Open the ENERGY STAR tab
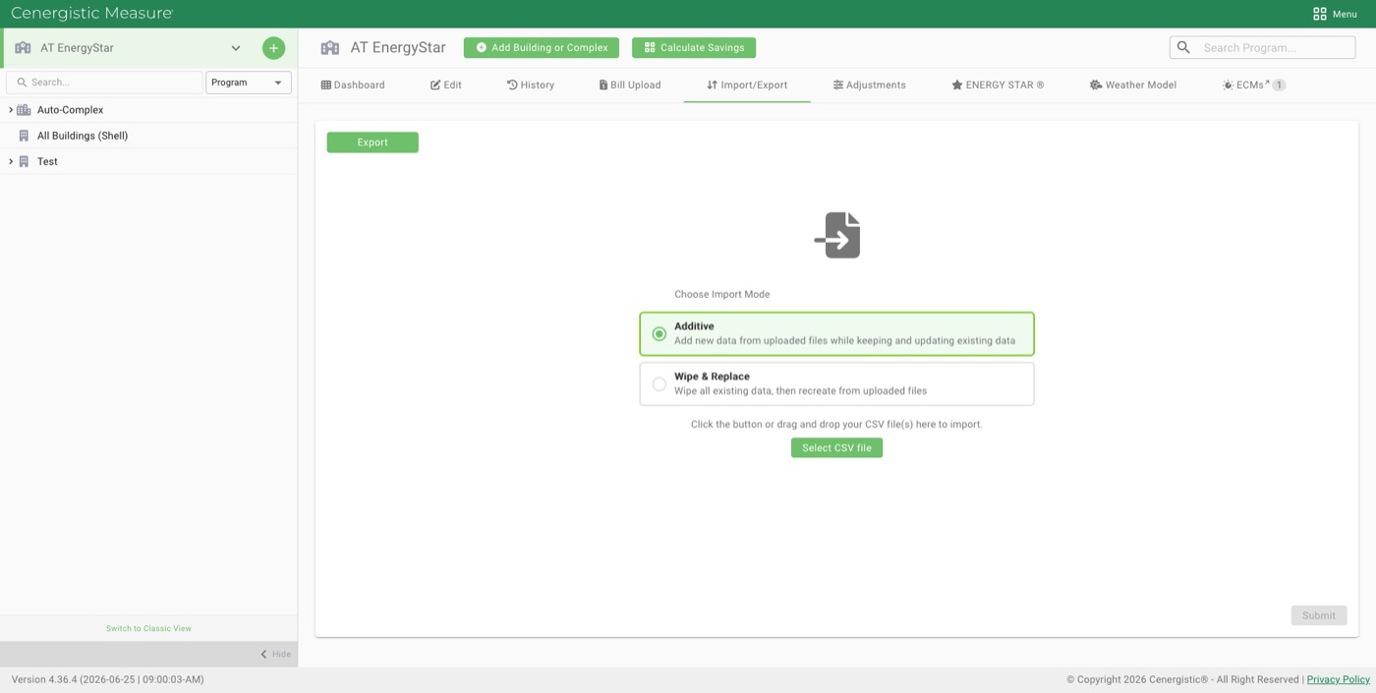Screen dimensions: 1376x693 (x=998, y=85)
